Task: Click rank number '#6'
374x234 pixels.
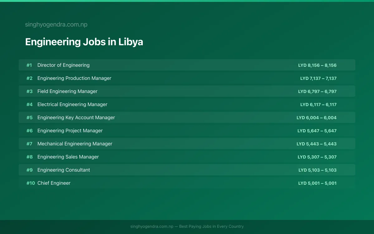Action: click(x=29, y=131)
